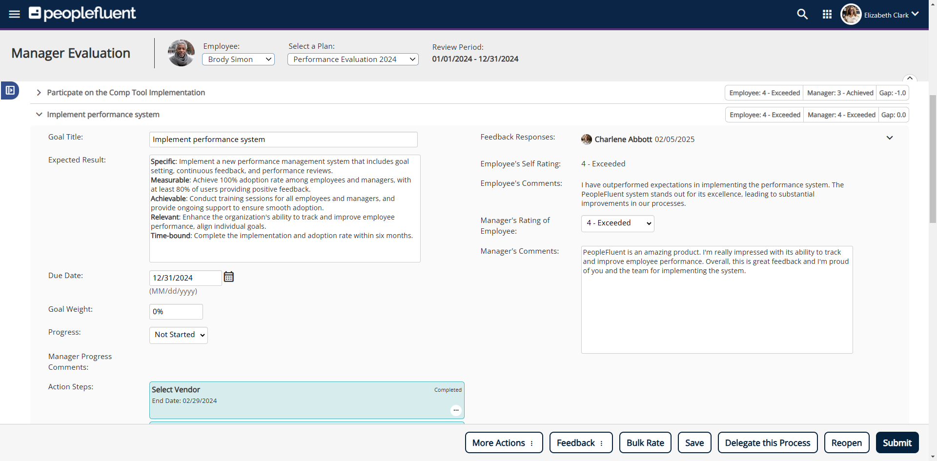Click the search magnifier icon
This screenshot has width=937, height=461.
pos(802,15)
